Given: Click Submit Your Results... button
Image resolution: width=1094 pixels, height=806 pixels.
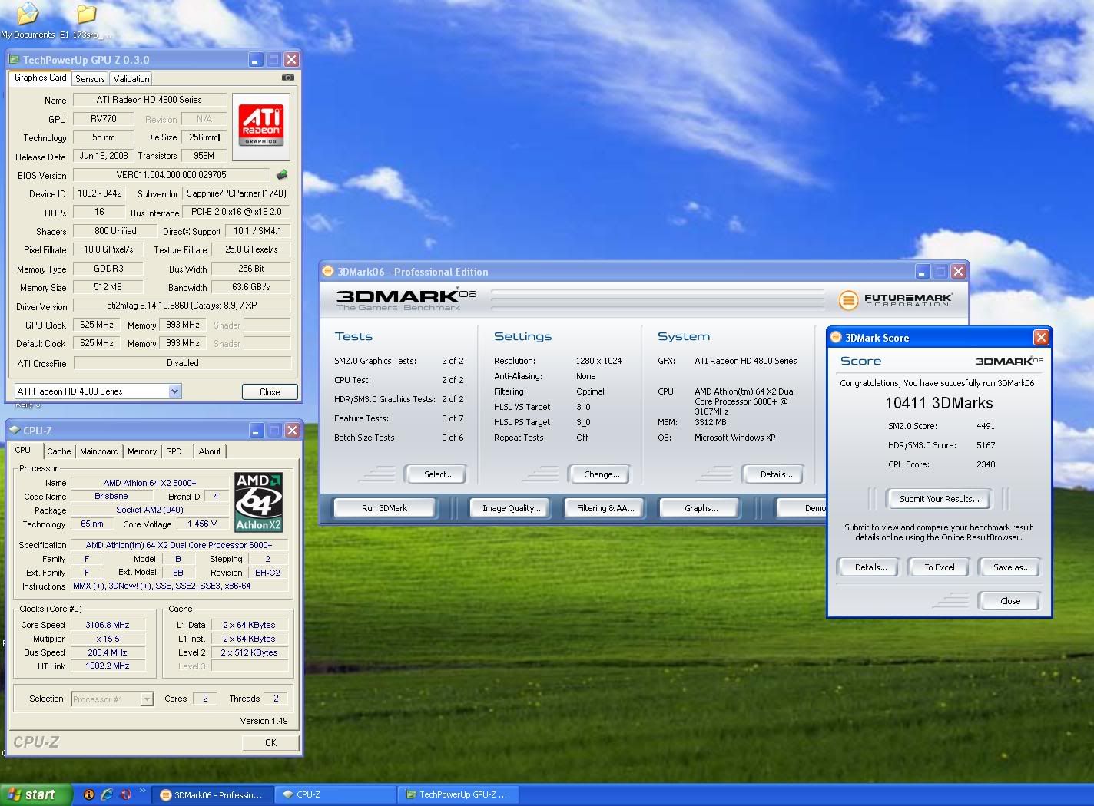Looking at the screenshot, I should pyautogui.click(x=939, y=499).
